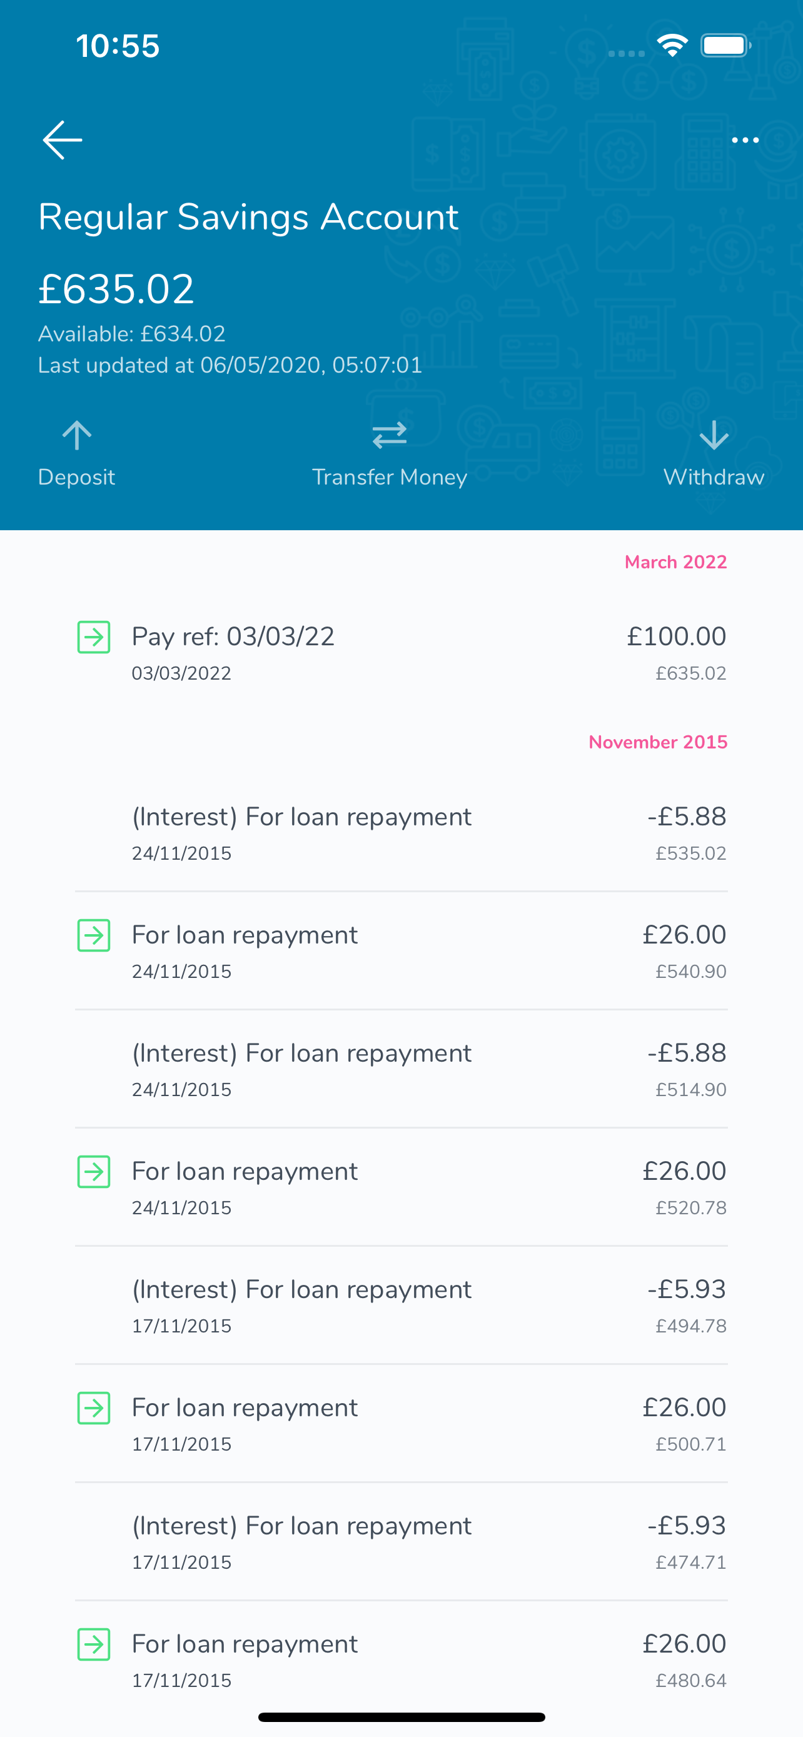The height and width of the screenshot is (1737, 803).
Task: Open the -£5.93 interest entry with £474.71 balance
Action: tap(401, 1542)
